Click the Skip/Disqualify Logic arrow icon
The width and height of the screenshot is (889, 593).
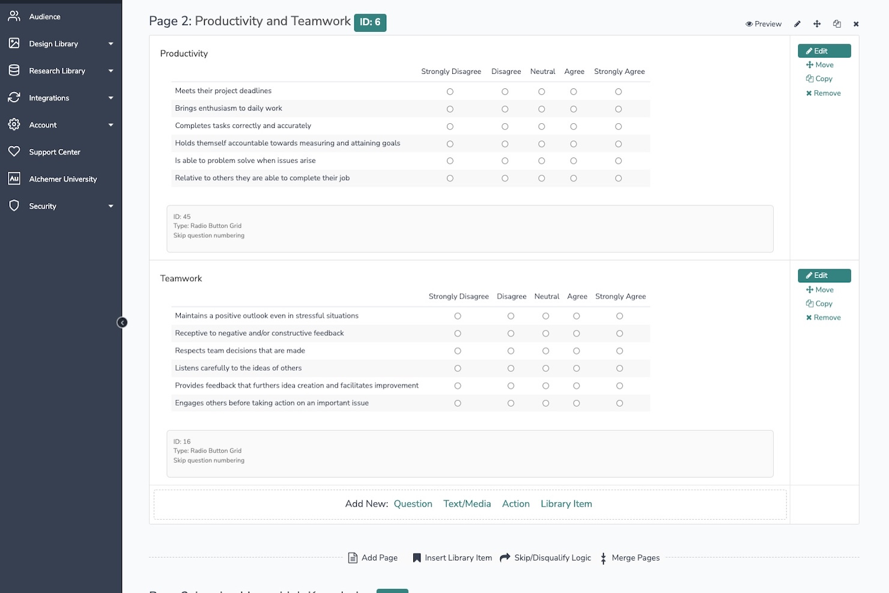pyautogui.click(x=505, y=558)
